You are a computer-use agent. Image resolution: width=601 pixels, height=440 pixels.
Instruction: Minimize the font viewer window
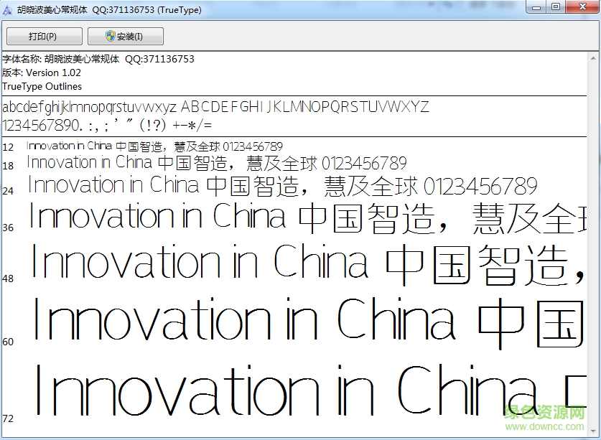click(536, 7)
